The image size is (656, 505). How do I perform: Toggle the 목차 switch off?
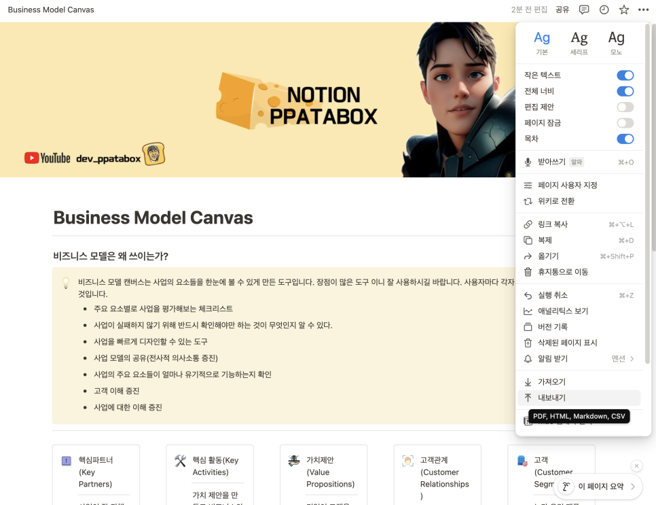coord(625,139)
